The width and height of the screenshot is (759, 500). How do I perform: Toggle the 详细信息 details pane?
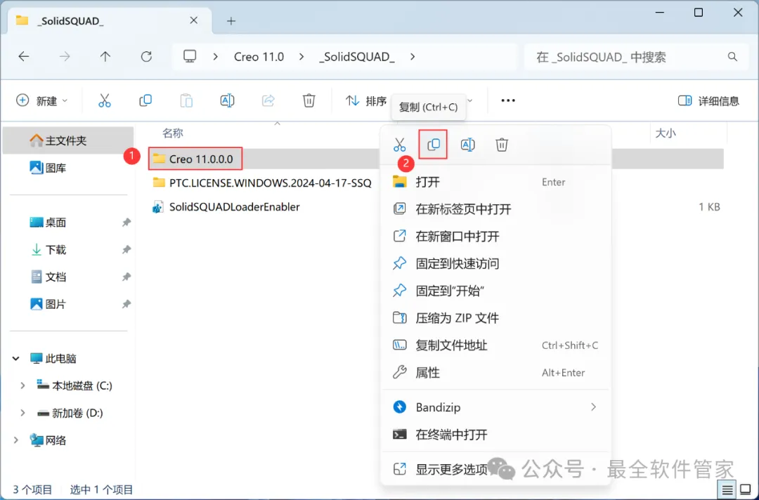(x=708, y=100)
